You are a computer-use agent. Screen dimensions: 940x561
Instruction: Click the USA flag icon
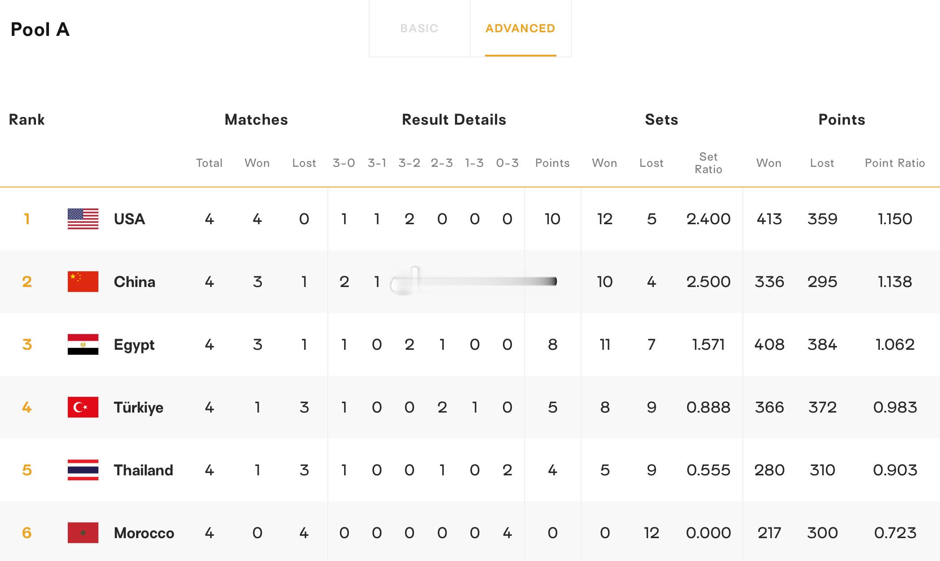coord(83,219)
